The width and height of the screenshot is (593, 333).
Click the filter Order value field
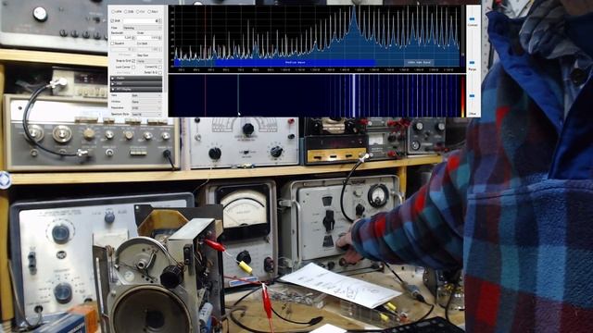[149, 38]
